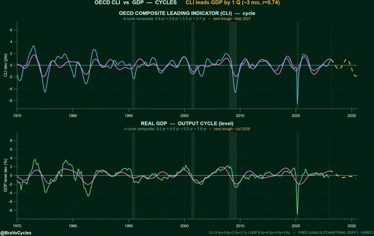Viewport: 374px width, 236px height.
Task: Click the 1970 tick on the CLI chart axis
Action: [17, 116]
